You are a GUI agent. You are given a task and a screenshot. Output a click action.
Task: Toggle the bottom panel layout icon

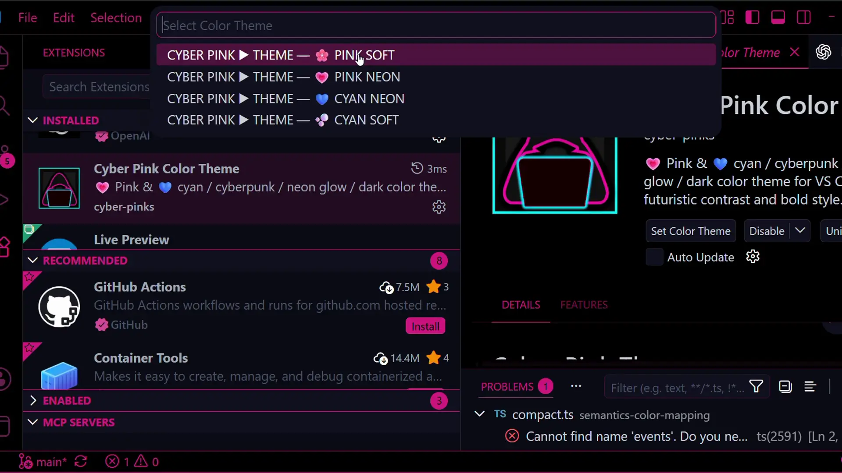click(x=778, y=18)
